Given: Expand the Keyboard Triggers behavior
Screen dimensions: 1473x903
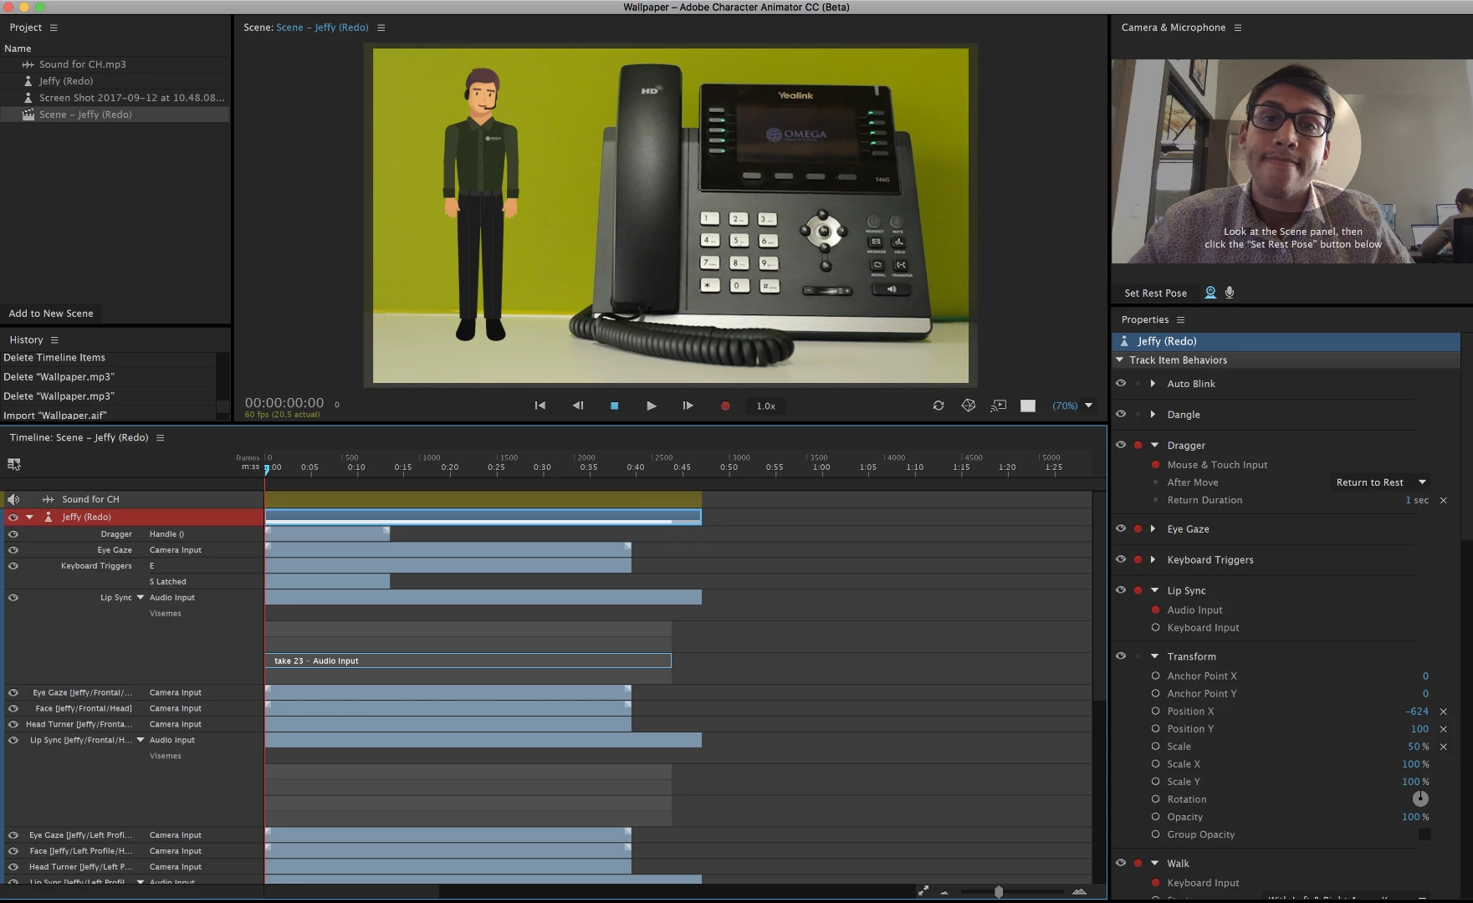Looking at the screenshot, I should (1153, 560).
